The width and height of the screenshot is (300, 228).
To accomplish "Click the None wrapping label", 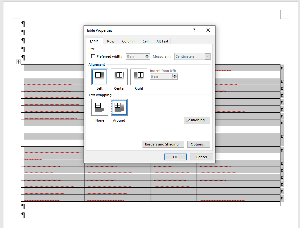I will tap(99, 120).
